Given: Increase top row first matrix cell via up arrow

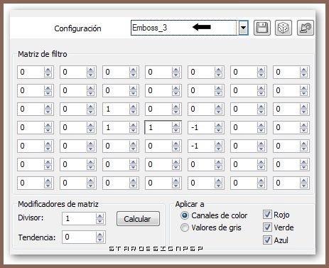Looking at the screenshot, I should point(48,69).
